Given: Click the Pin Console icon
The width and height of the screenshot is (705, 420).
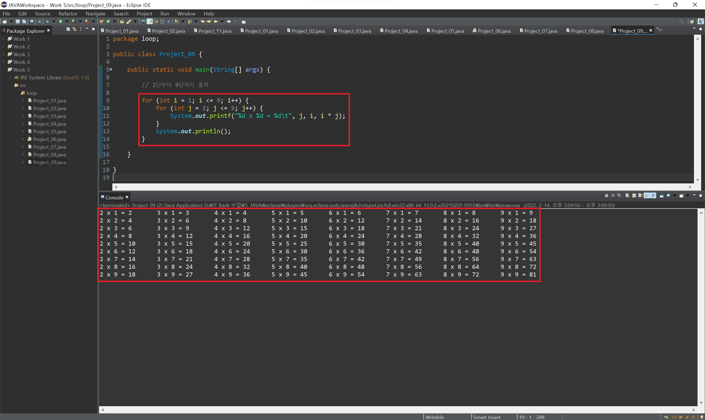Looking at the screenshot, I should pyautogui.click(x=661, y=196).
